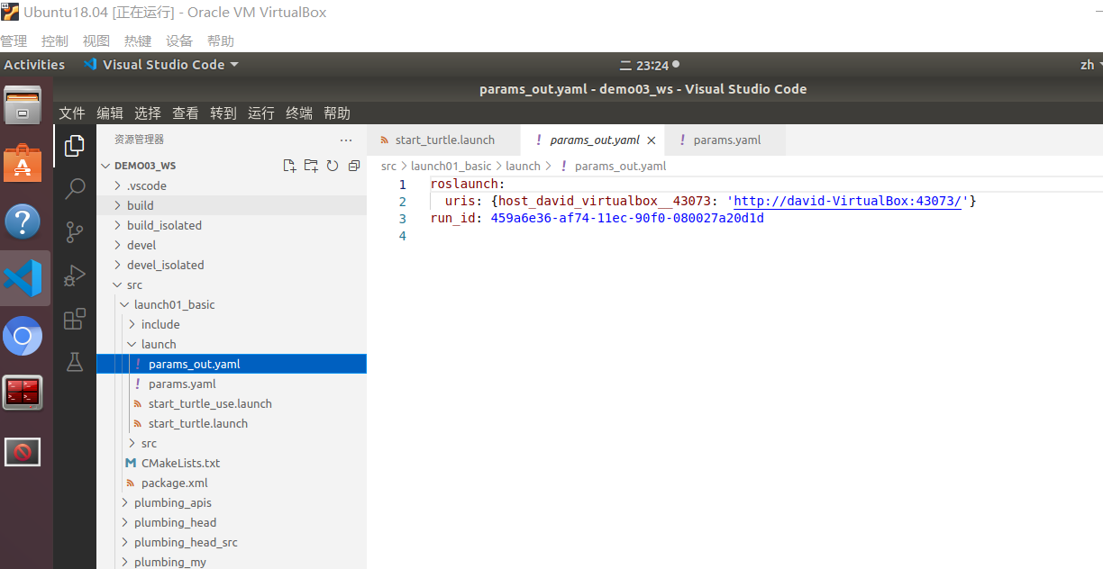Open explorer more actions ellipsis

[346, 140]
